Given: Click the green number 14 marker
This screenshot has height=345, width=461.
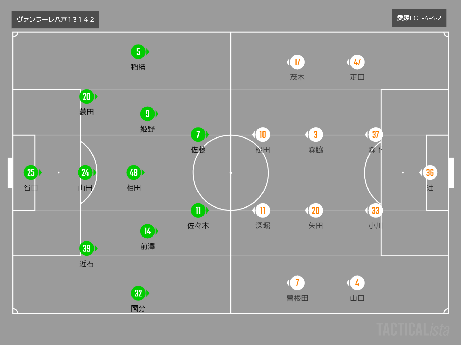Looking at the screenshot, I should tap(147, 231).
